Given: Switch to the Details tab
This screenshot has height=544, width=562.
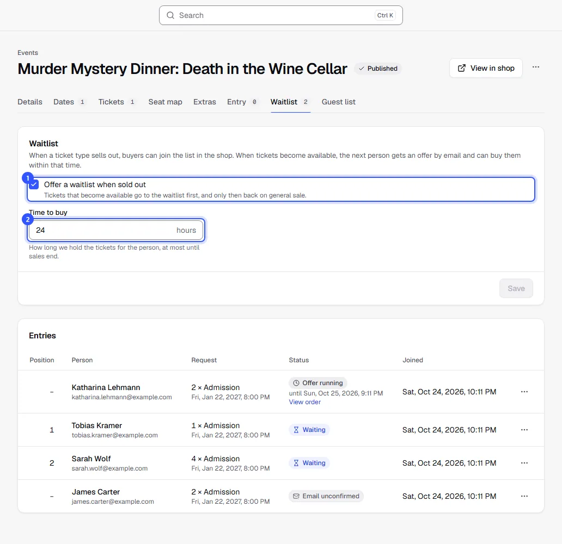Looking at the screenshot, I should click(x=30, y=102).
